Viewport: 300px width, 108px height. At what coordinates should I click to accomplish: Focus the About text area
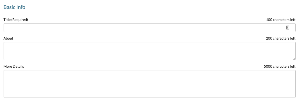(150, 51)
